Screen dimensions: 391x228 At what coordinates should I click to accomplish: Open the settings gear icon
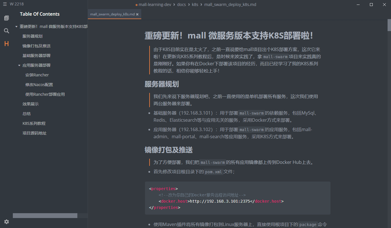[x=6, y=222]
